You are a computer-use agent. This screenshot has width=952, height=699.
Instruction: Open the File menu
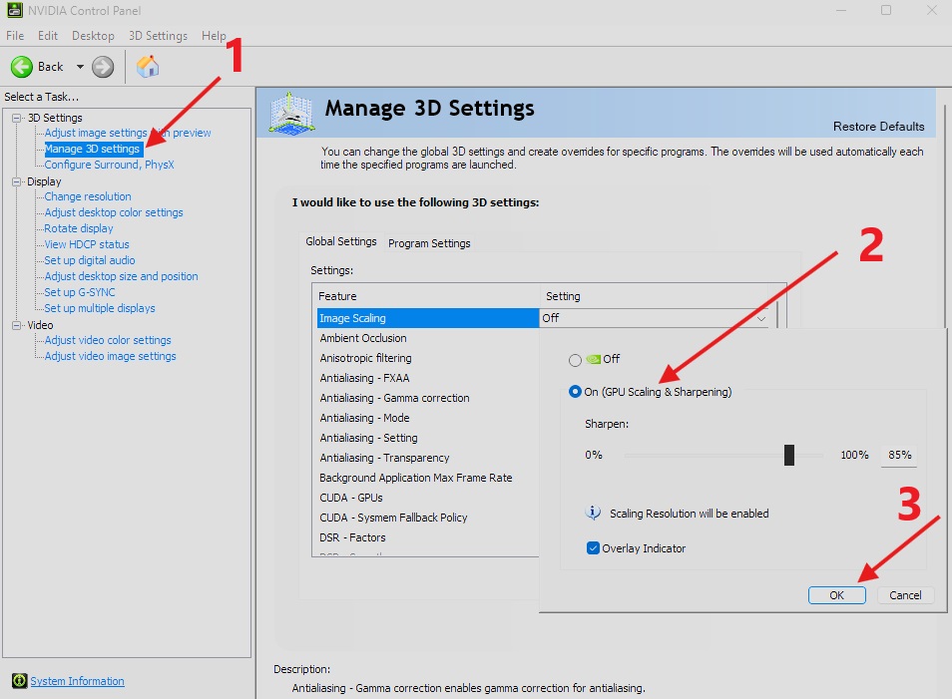pos(15,36)
